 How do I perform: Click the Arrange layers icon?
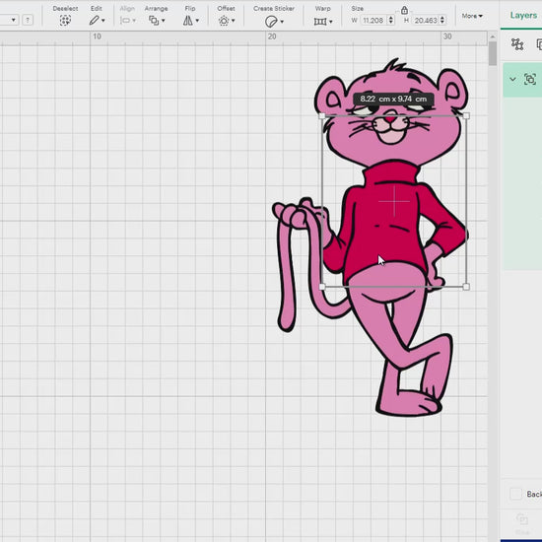(154, 21)
